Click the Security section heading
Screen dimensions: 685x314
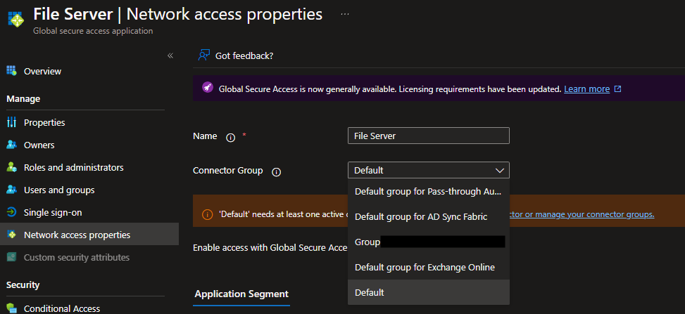tap(23, 284)
